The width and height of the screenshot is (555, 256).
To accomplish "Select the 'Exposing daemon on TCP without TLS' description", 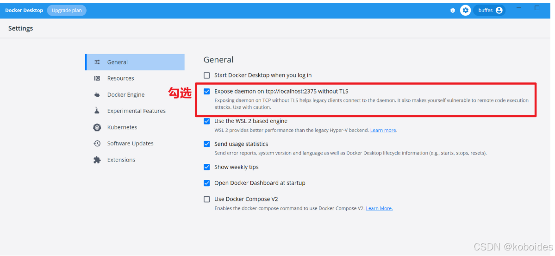I will click(x=372, y=104).
